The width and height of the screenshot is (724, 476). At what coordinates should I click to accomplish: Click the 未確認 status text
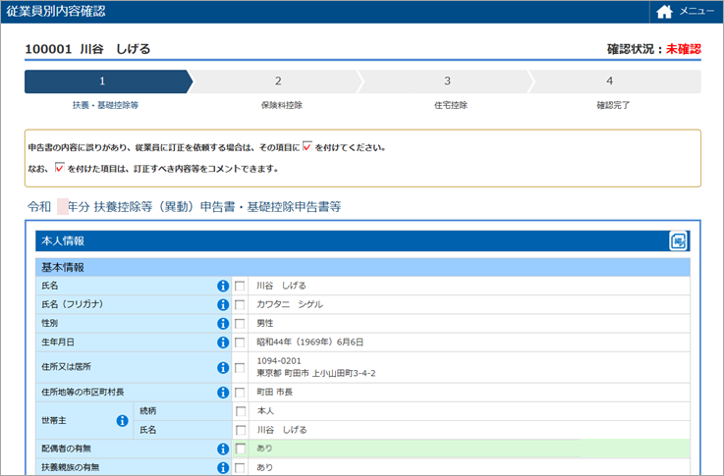pyautogui.click(x=684, y=49)
